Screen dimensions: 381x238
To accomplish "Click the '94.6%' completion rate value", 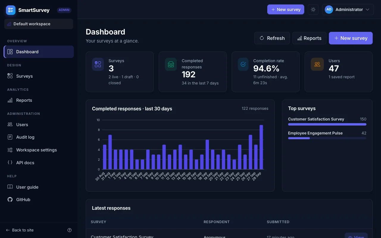I will 266,69.
